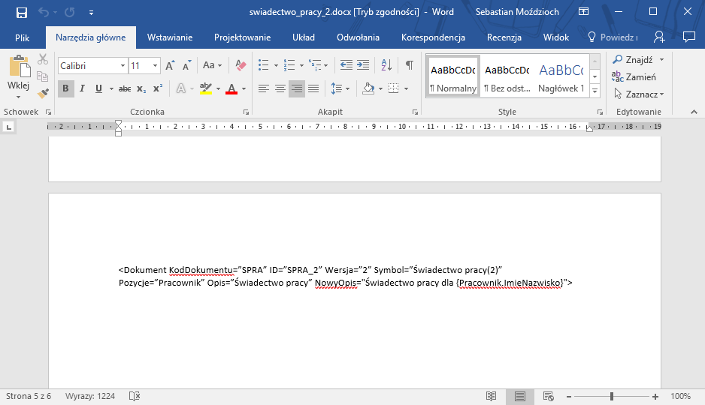Click the bulleted list icon
705x405 pixels.
[x=263, y=66]
